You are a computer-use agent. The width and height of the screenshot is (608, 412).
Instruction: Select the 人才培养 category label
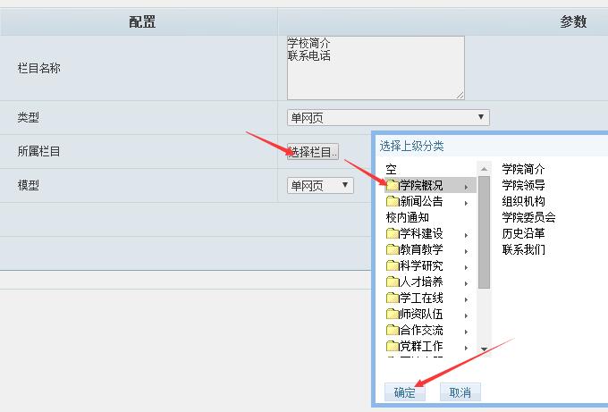(421, 282)
